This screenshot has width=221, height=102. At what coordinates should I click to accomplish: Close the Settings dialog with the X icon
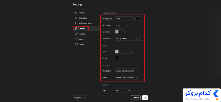click(x=146, y=4)
